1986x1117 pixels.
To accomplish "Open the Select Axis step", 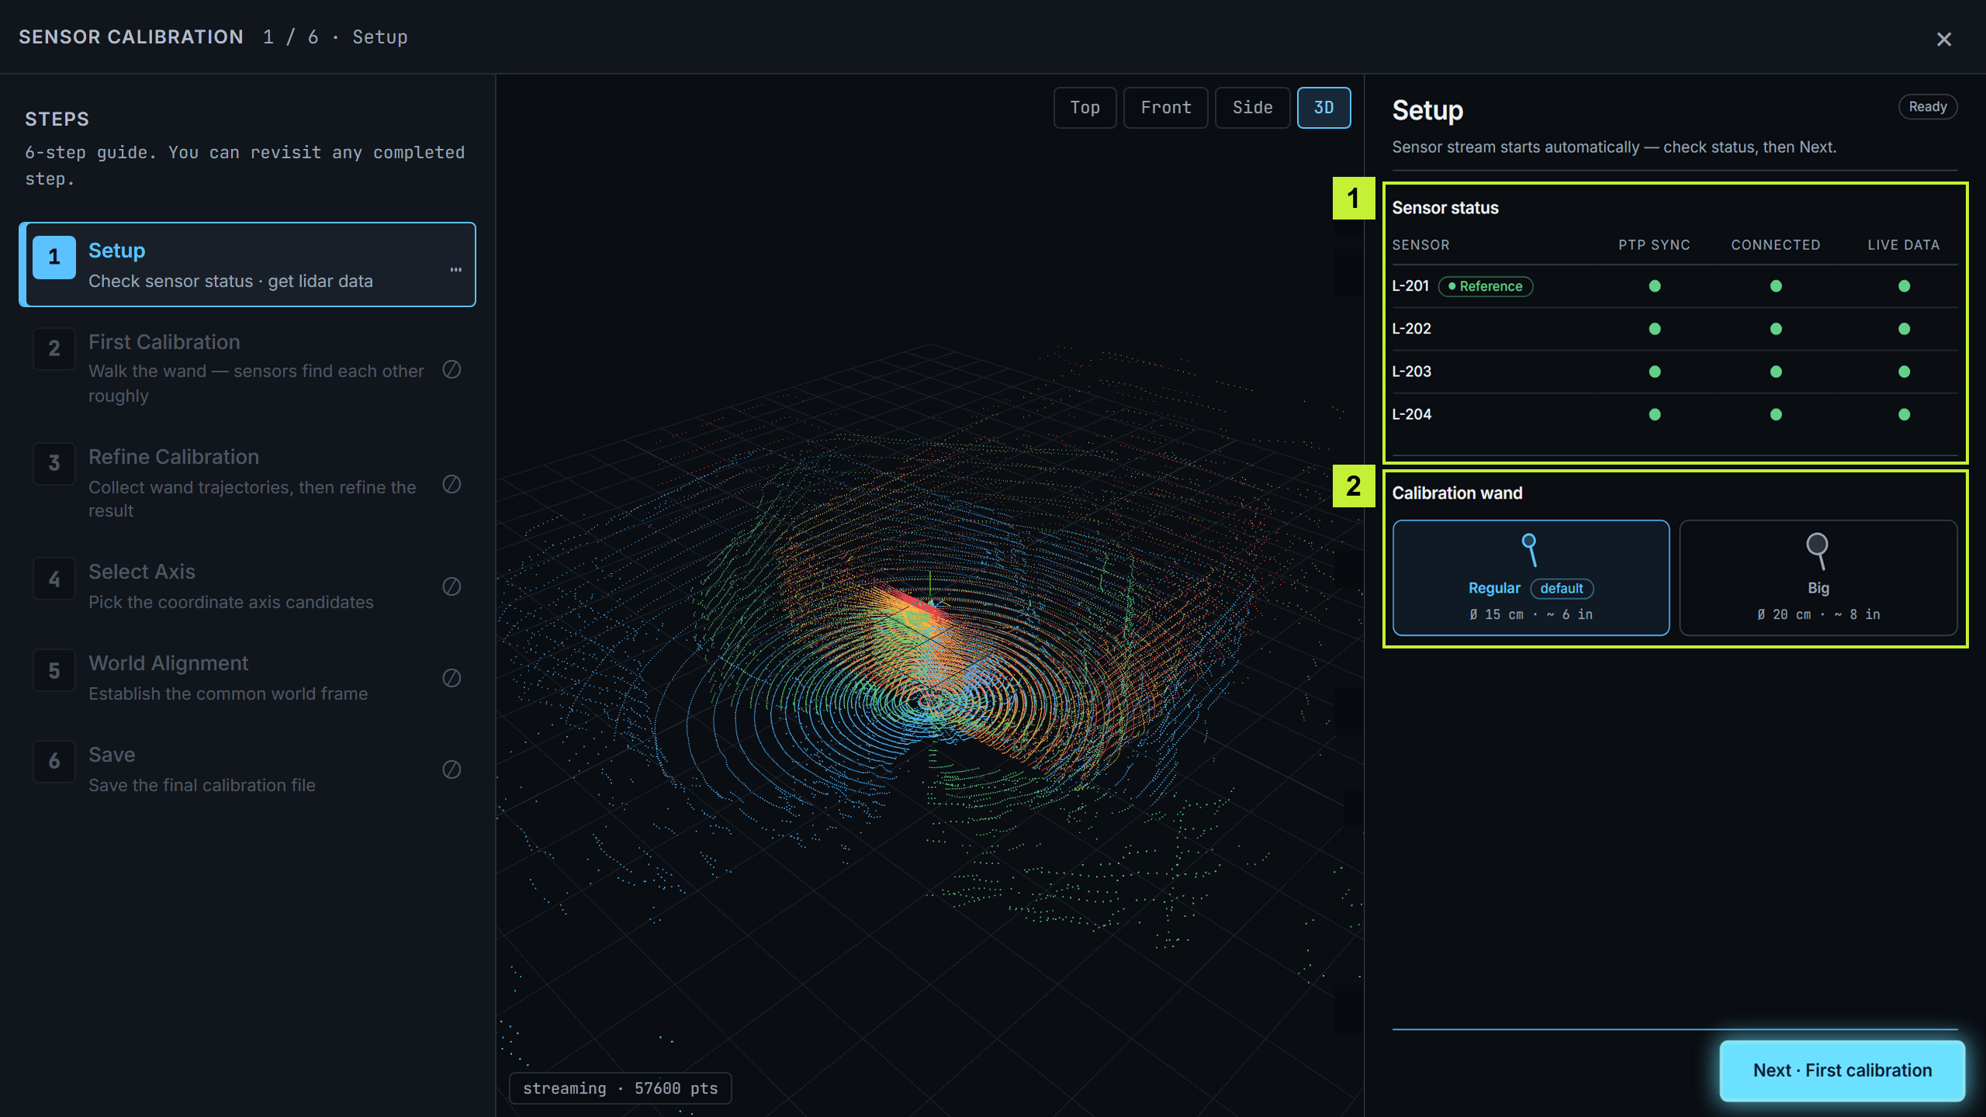I will (247, 586).
